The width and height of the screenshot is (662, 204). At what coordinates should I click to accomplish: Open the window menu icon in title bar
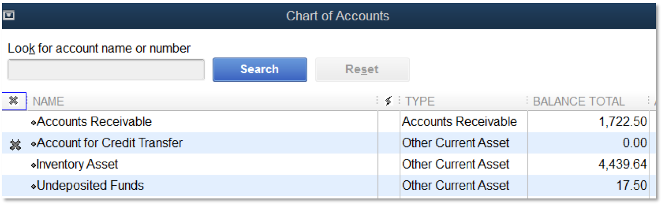tap(9, 16)
